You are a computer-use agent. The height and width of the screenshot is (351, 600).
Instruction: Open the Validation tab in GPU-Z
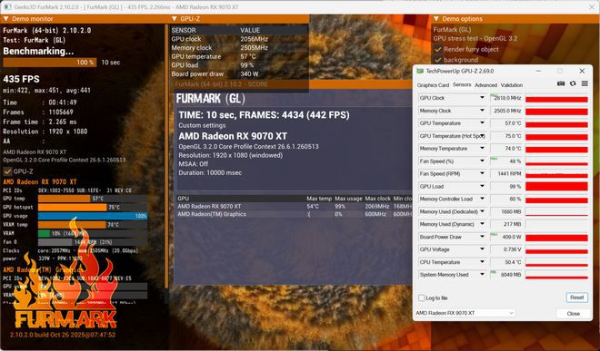tap(512, 85)
